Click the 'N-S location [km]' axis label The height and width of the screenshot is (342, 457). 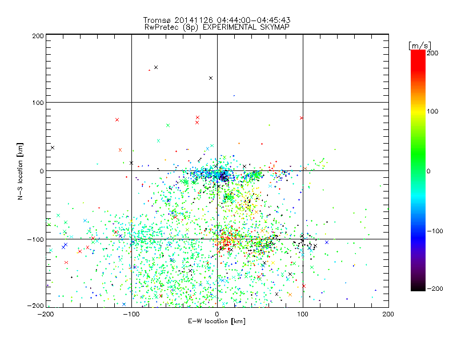pyautogui.click(x=20, y=171)
